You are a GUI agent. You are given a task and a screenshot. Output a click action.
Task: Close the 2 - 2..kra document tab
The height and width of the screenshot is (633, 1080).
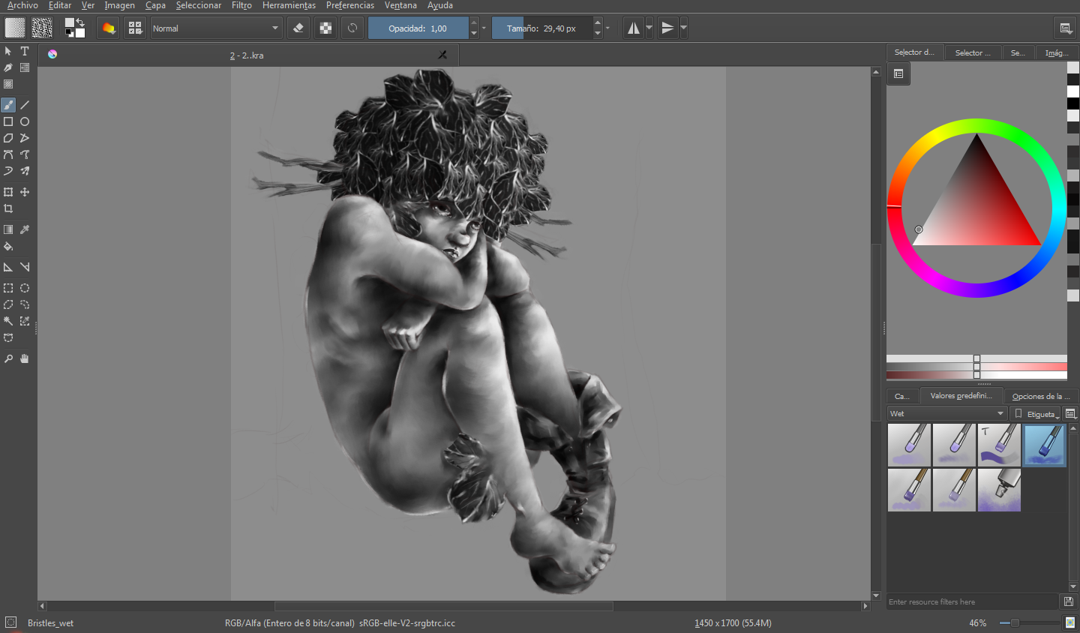(442, 55)
